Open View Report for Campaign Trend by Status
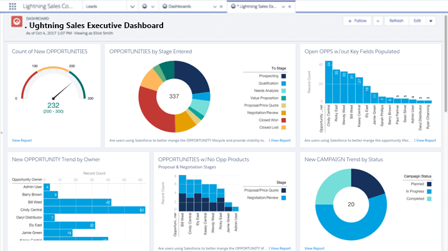Image resolution: width=448 pixels, height=251 pixels. pyautogui.click(x=314, y=248)
